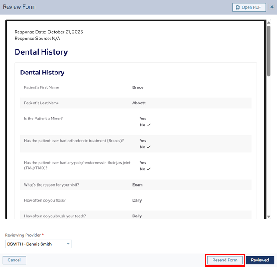Screen dimensions: 277x267
Task: Click the patient's first name value Bruce
Action: click(x=138, y=87)
